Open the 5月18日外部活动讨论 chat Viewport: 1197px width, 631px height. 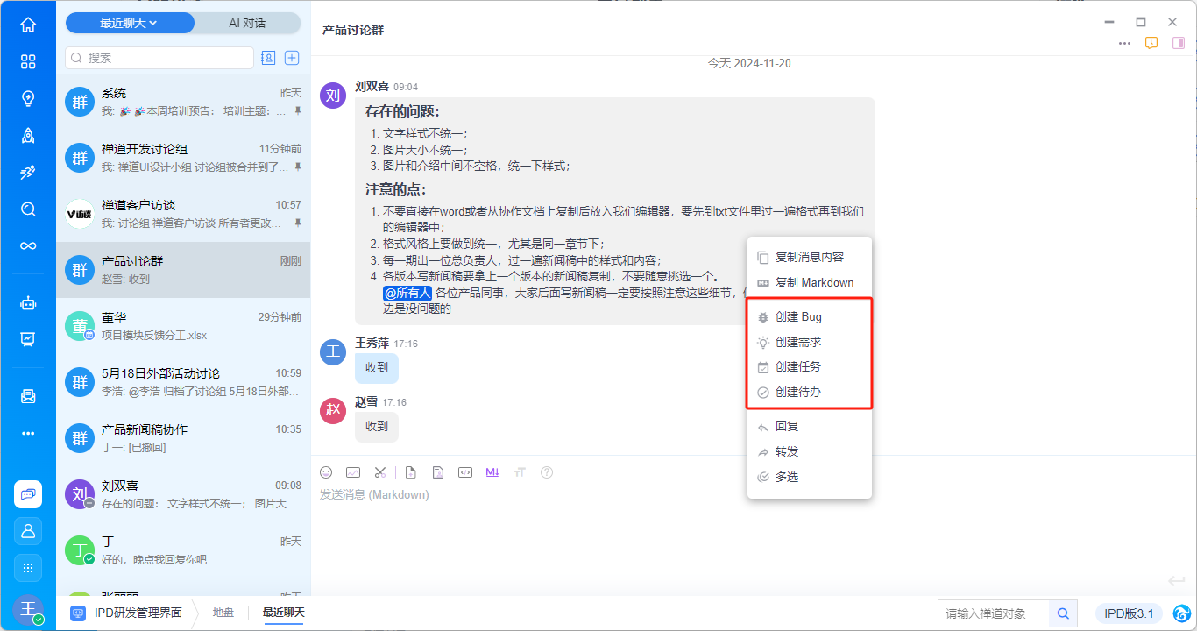click(x=183, y=382)
